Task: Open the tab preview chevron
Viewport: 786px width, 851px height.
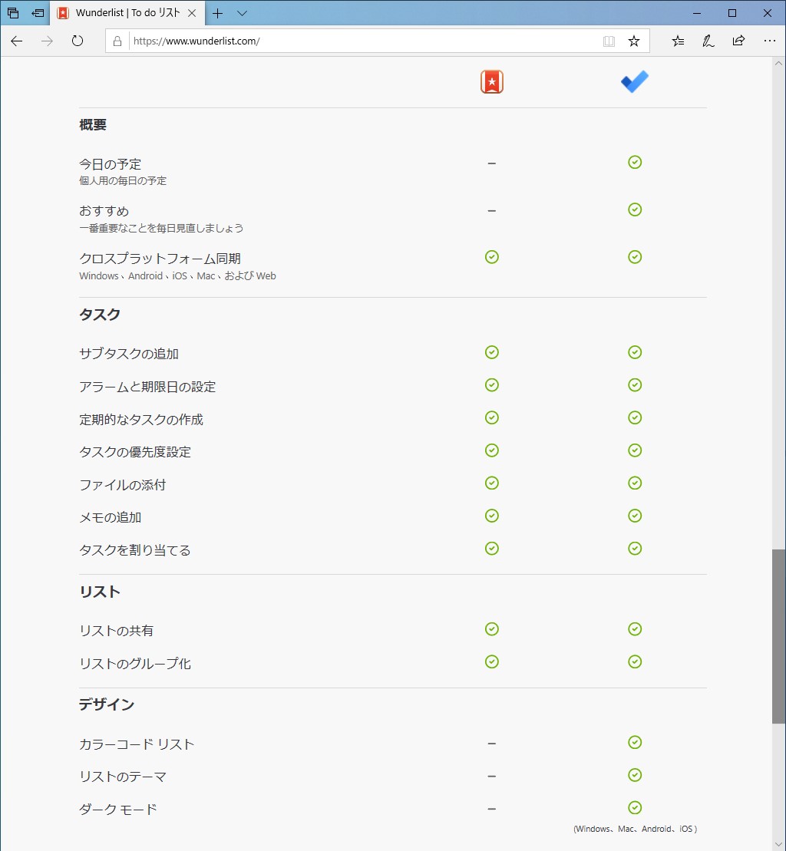Action: (x=242, y=13)
